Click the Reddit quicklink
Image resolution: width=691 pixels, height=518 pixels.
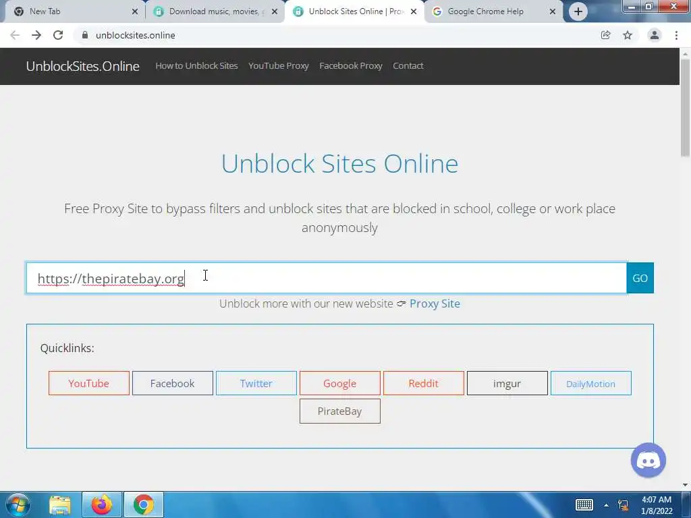(x=424, y=383)
